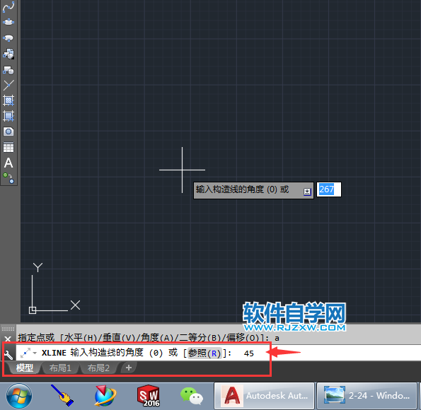
Task: Select the Region tool
Action: pyautogui.click(x=8, y=131)
